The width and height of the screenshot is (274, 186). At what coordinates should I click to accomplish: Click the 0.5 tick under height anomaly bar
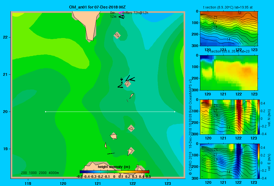(x=148, y=177)
